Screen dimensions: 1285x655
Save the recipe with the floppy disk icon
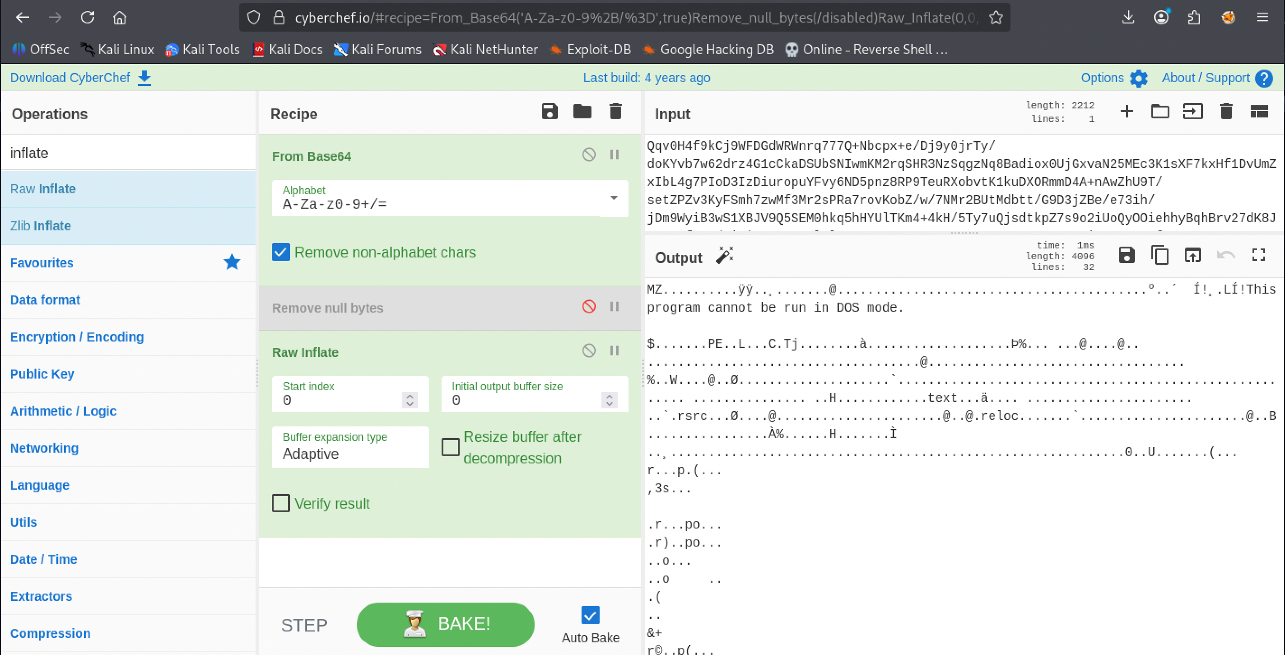click(550, 111)
